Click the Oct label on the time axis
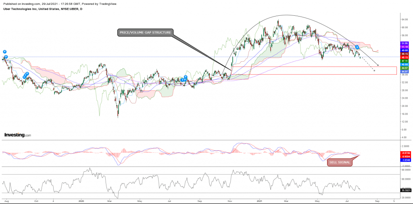Image resolution: width=413 pixels, height=204 pixels. point(37,201)
